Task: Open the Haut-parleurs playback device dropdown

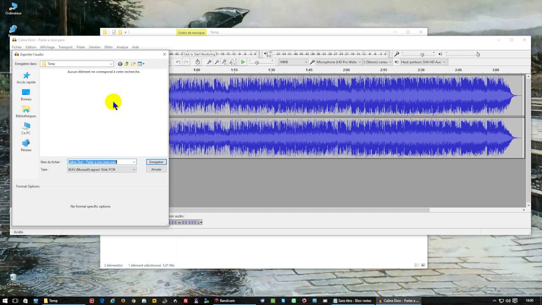Action: (x=423, y=62)
